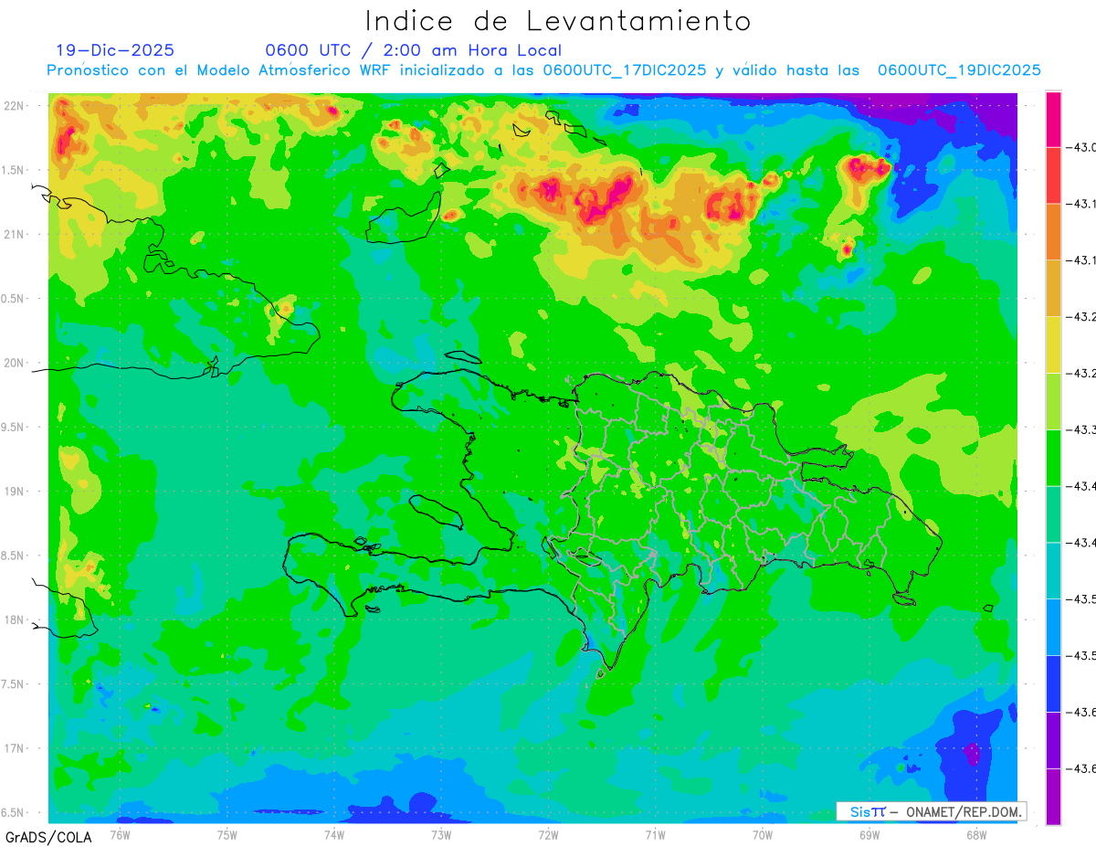
Task: Click the 21N latitude label
Action: tap(16, 234)
